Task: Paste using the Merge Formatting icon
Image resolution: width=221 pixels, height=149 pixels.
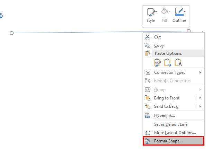Action: (x=168, y=63)
